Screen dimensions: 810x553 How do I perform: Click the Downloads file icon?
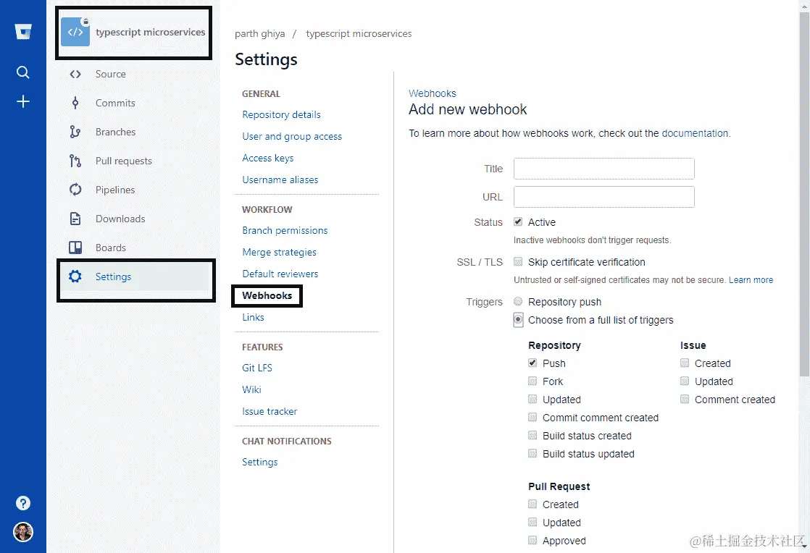point(75,218)
